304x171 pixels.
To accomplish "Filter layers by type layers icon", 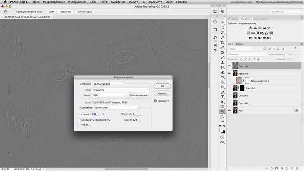I will (274, 49).
